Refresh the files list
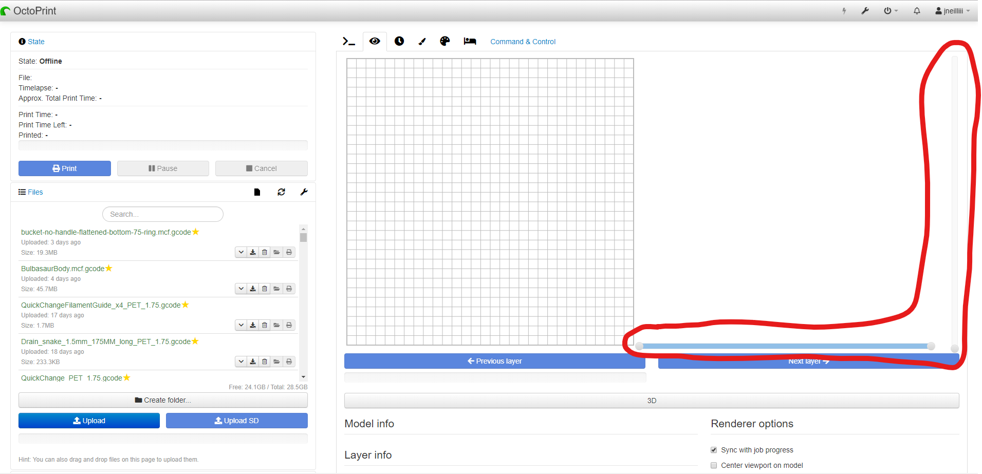 coord(282,192)
